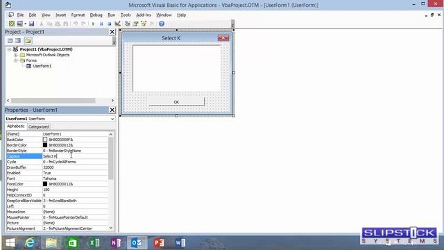Click the red close button on Select K form
This screenshot has height=250, width=444.
point(223,37)
